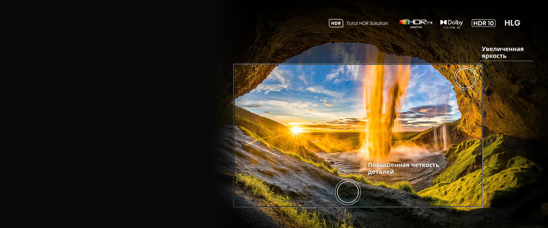This screenshot has width=548, height=228.
Task: Click the setting sun in the landscape
Action: [x=297, y=130]
